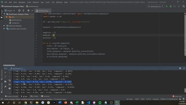Toggle the Project tool window stripe button
Image resolution: width=186 pixels, height=105 pixels.
(2, 14)
